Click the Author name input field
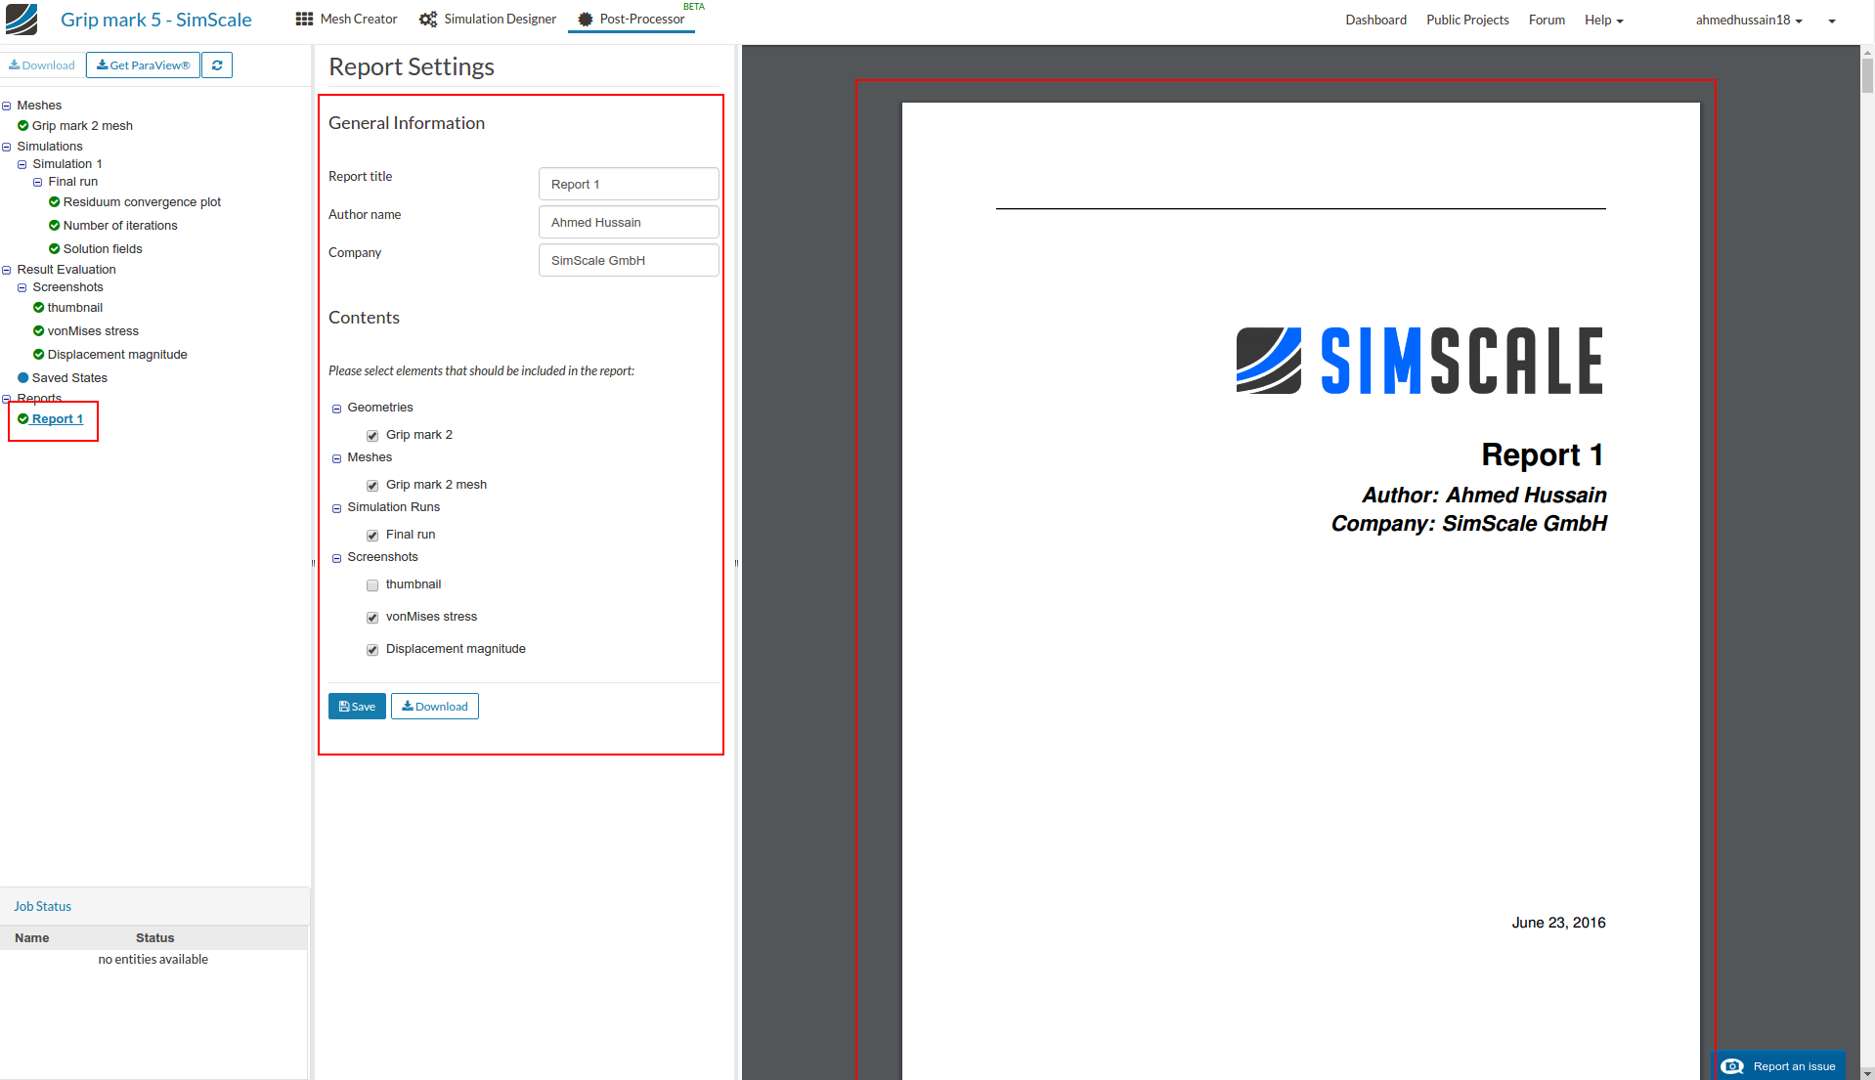The width and height of the screenshot is (1875, 1080). tap(629, 222)
